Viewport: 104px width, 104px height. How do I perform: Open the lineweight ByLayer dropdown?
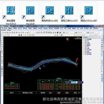point(96,35)
